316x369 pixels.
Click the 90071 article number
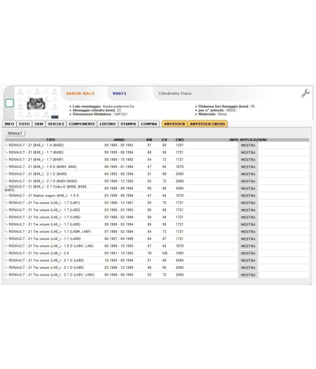point(119,94)
